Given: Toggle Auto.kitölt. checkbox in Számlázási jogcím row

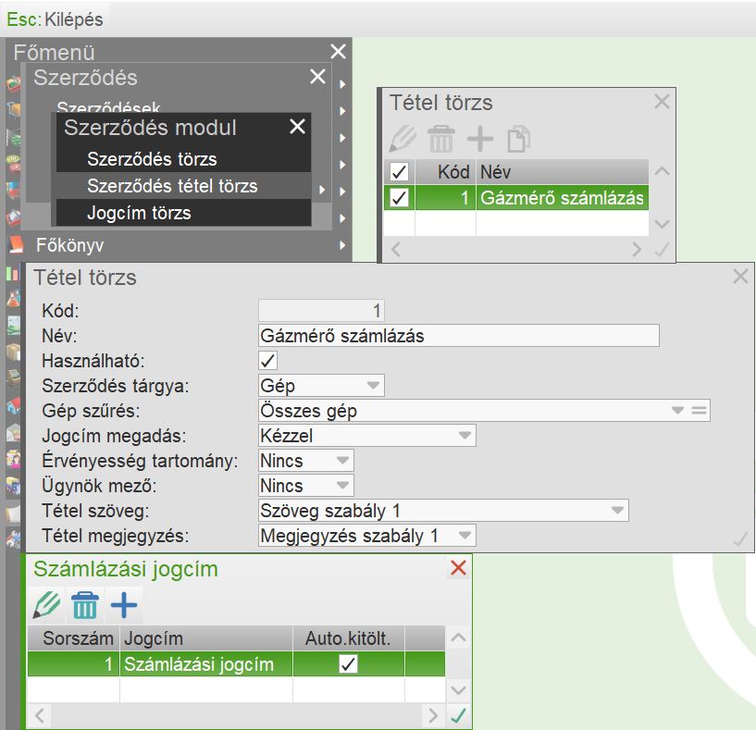Looking at the screenshot, I should [348, 664].
